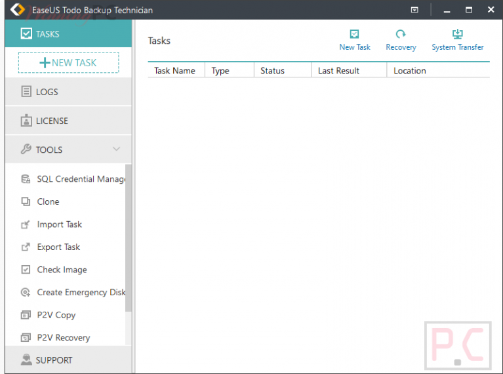The image size is (503, 374).
Task: Open SQL Credential Manager tool
Action: click(x=72, y=179)
